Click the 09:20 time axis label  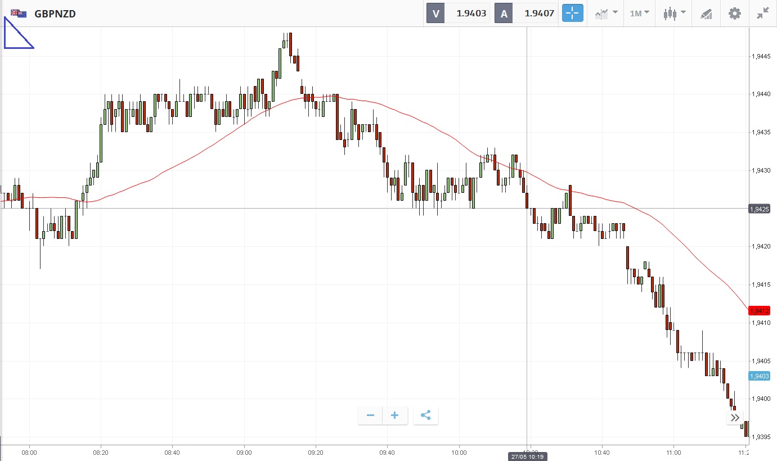[316, 452]
